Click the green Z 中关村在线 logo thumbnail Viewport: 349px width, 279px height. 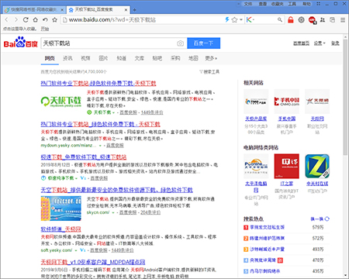pos(317,167)
